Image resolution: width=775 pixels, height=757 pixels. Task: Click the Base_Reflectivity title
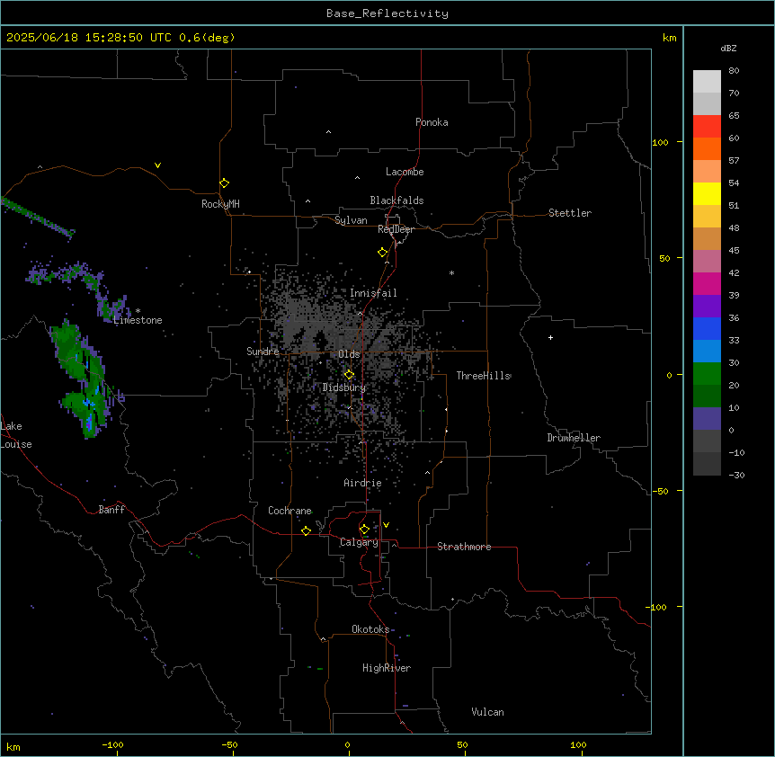pos(387,13)
